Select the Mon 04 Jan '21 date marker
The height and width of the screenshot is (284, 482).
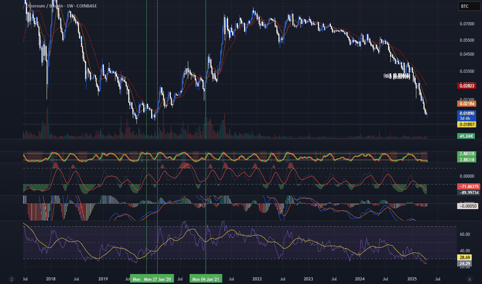pos(206,279)
